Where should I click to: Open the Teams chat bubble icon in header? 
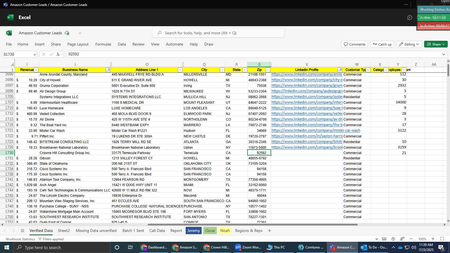pyautogui.click(x=409, y=17)
